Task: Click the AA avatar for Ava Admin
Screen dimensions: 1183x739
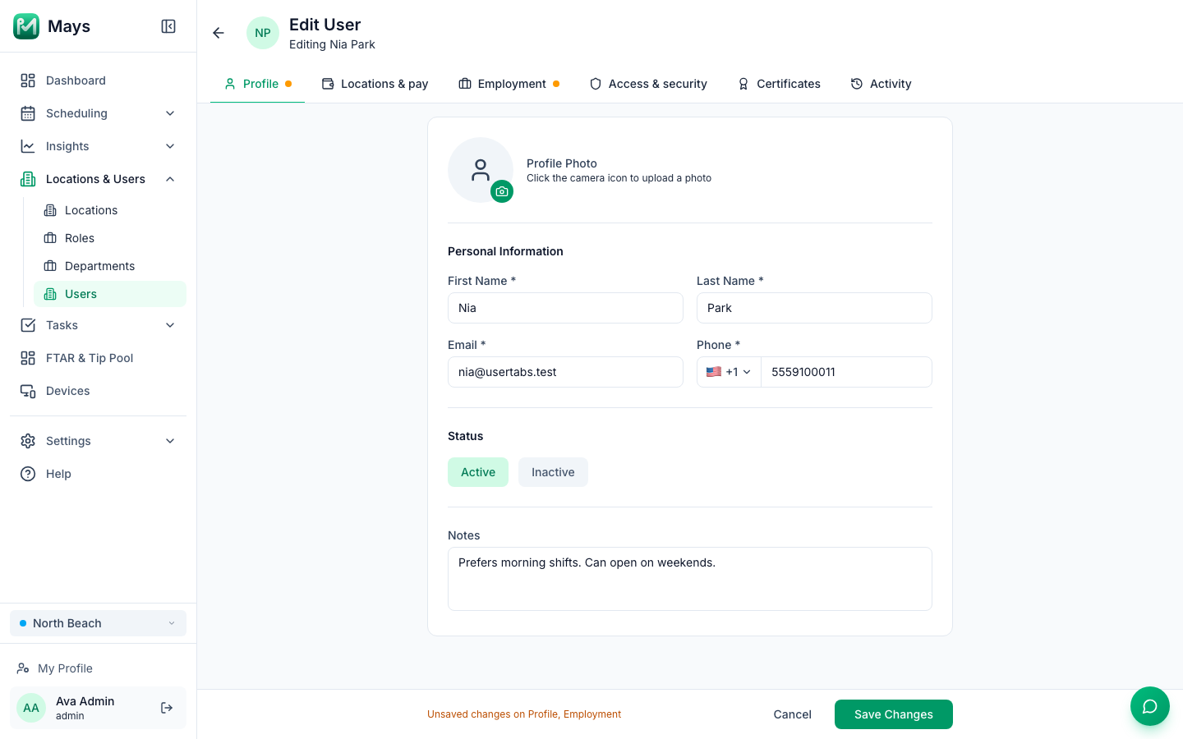Action: click(x=31, y=708)
